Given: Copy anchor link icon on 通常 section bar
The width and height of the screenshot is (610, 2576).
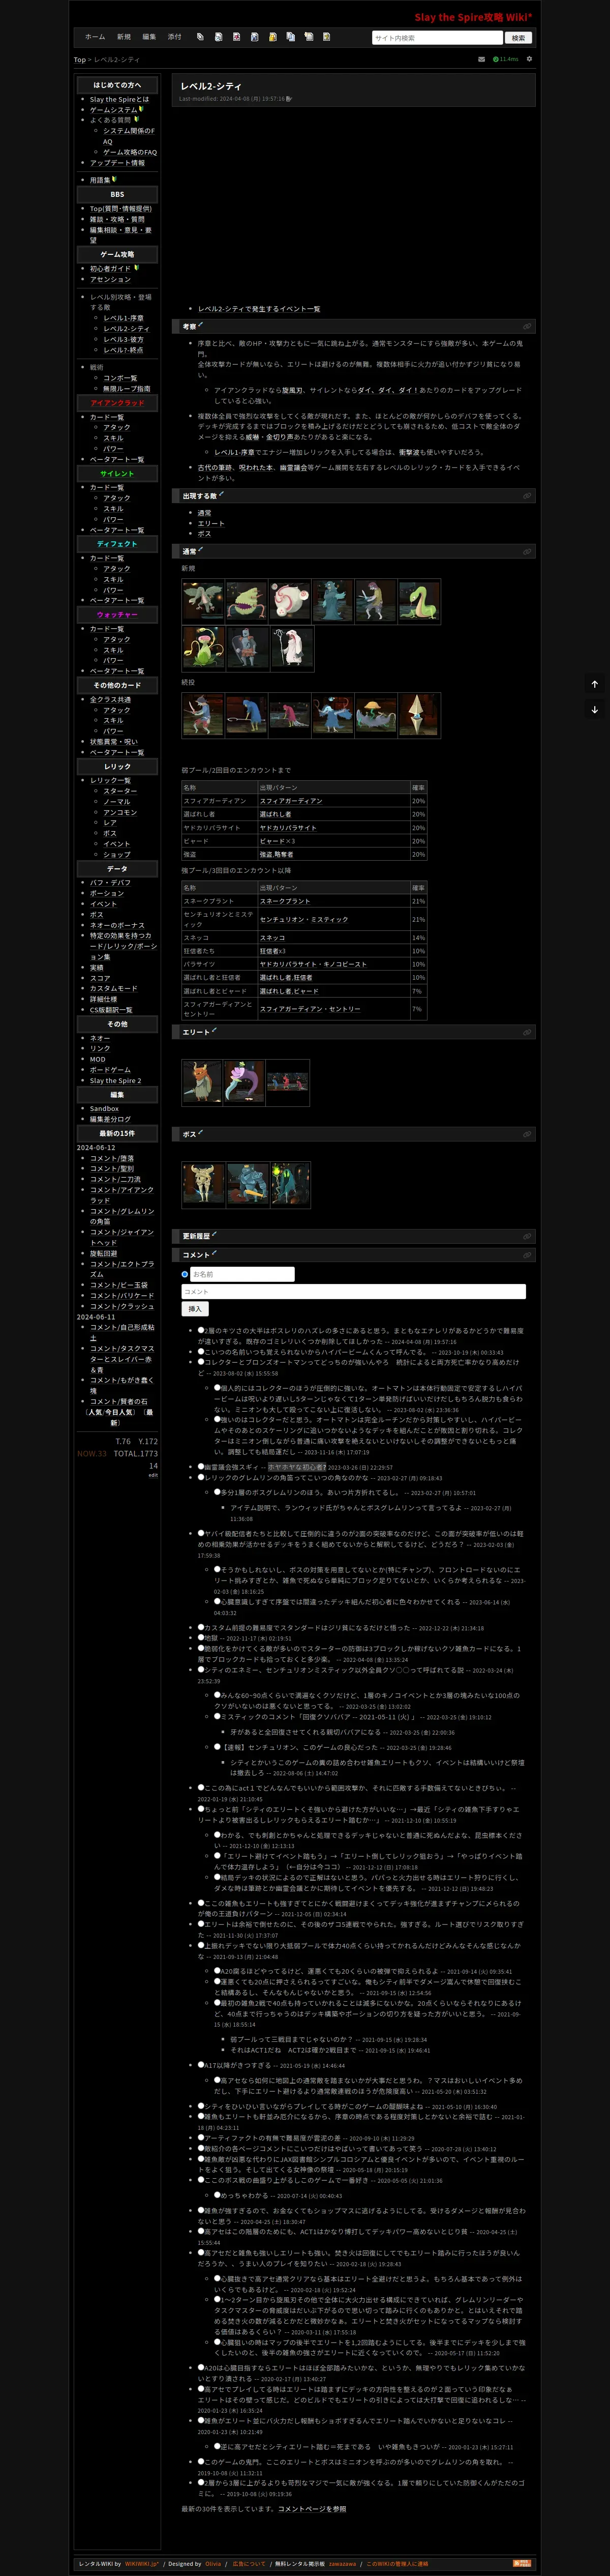Looking at the screenshot, I should pyautogui.click(x=527, y=551).
